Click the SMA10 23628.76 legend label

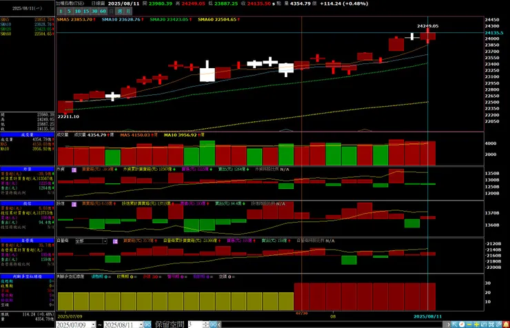[123, 19]
